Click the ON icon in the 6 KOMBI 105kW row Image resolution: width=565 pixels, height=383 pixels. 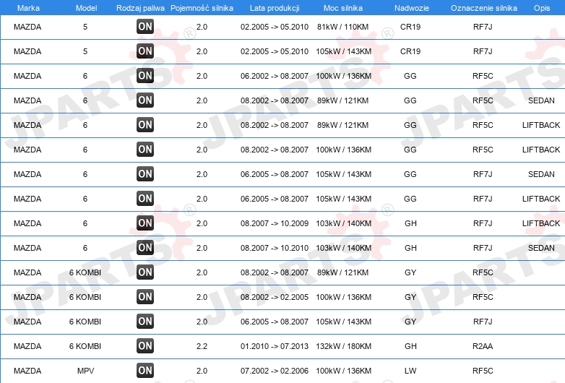pos(145,322)
